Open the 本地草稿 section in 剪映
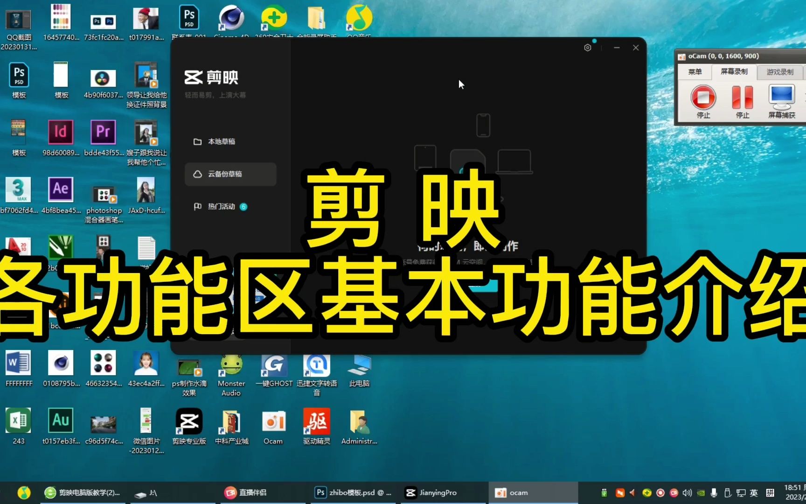This screenshot has height=504, width=806. [x=215, y=141]
